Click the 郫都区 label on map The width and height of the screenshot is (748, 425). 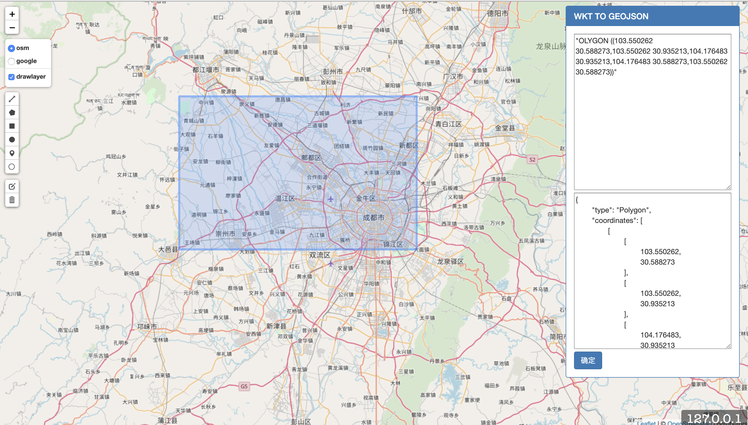point(311,158)
